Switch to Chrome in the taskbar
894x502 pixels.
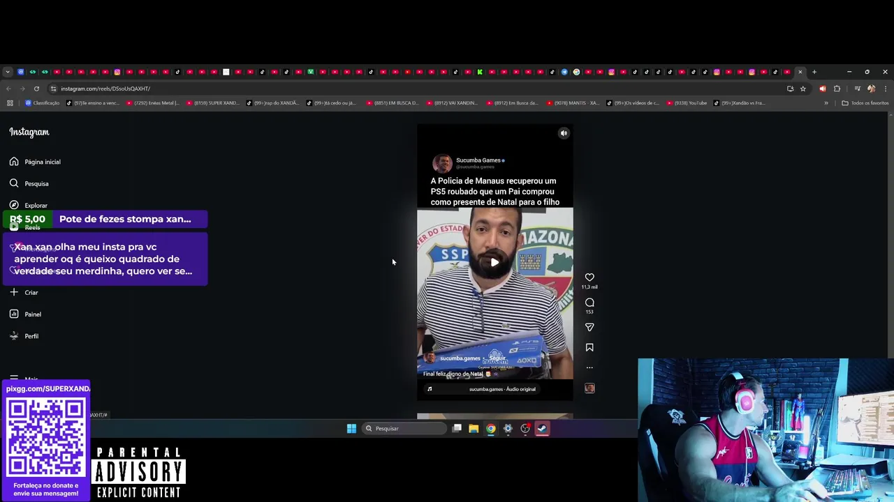point(491,429)
